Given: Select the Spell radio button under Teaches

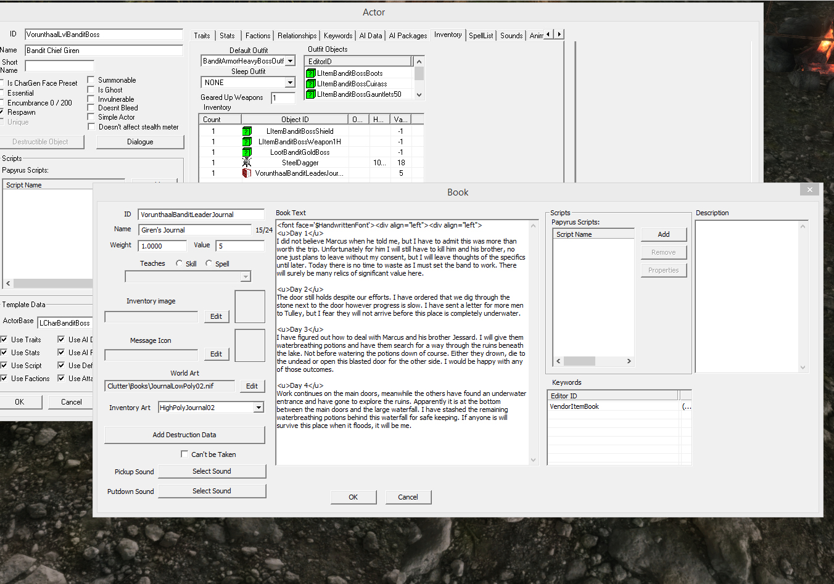Looking at the screenshot, I should point(208,263).
